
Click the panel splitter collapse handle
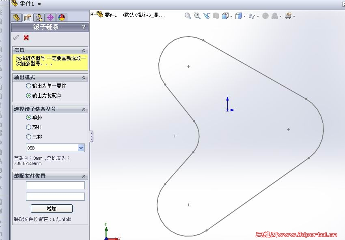pos(91,137)
